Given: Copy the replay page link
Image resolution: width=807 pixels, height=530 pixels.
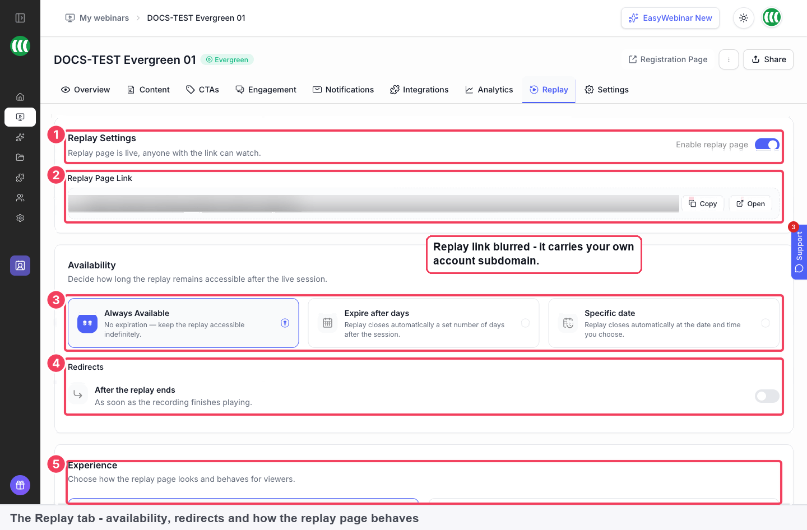Looking at the screenshot, I should [703, 204].
